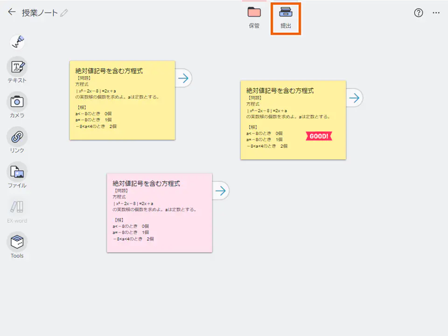Go back with the left arrow
Image resolution: width=448 pixels, height=336 pixels.
(12, 12)
